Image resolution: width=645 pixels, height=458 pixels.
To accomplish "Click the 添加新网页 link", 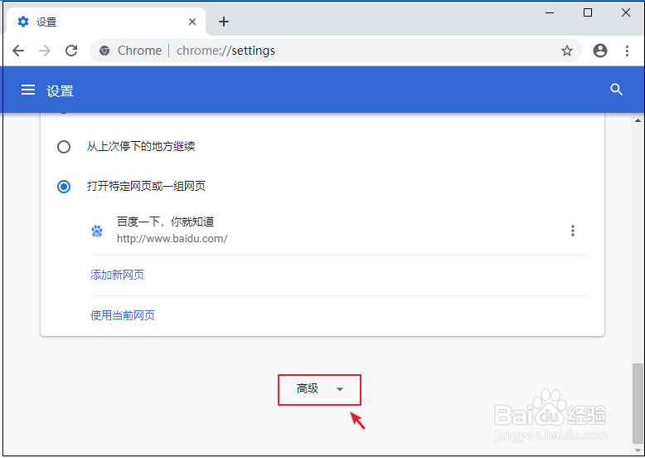I will 117,275.
